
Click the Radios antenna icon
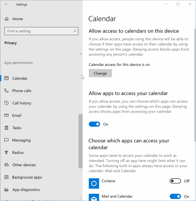(6, 152)
